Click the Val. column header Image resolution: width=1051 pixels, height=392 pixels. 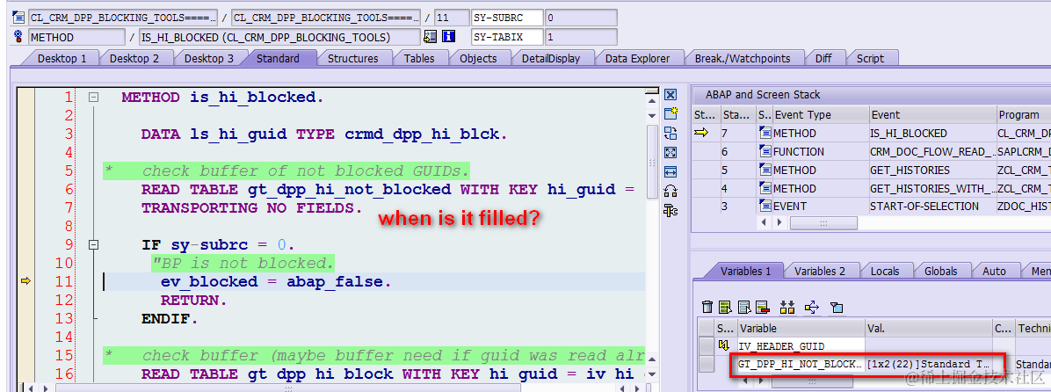point(928,328)
